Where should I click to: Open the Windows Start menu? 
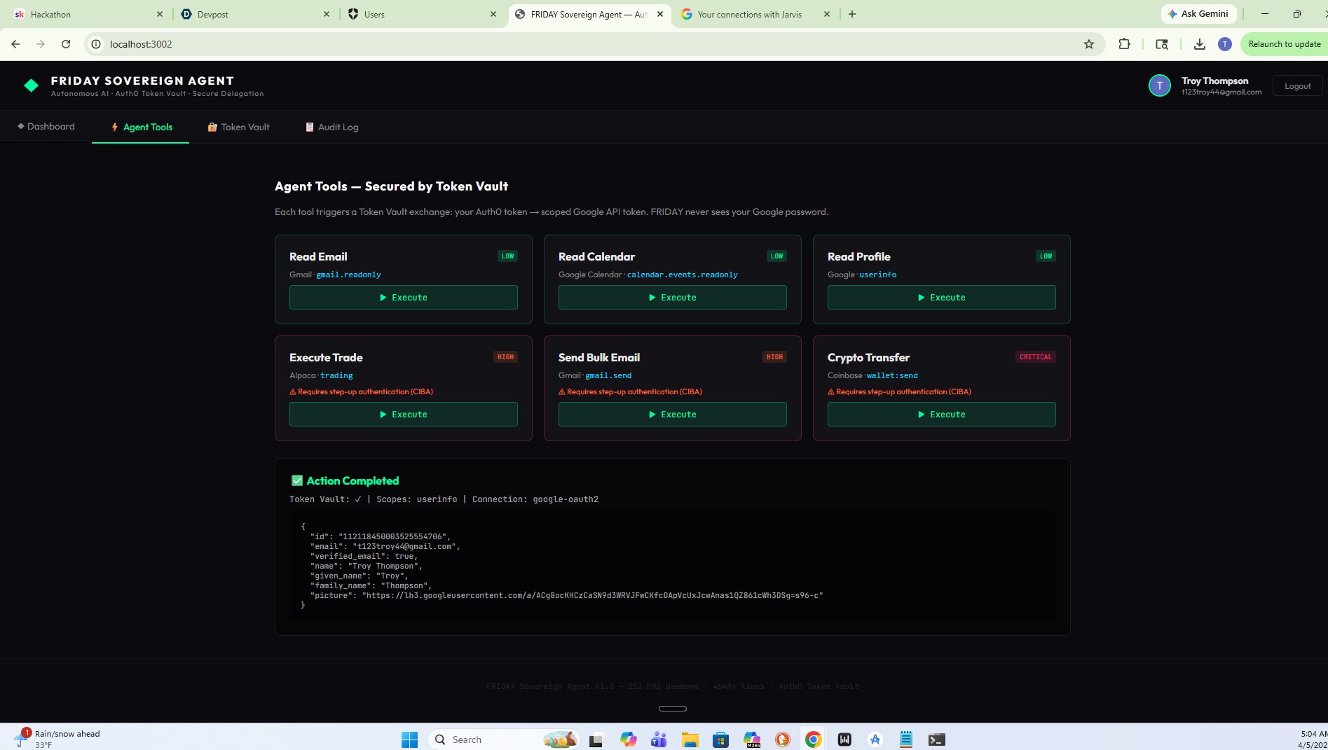tap(409, 739)
